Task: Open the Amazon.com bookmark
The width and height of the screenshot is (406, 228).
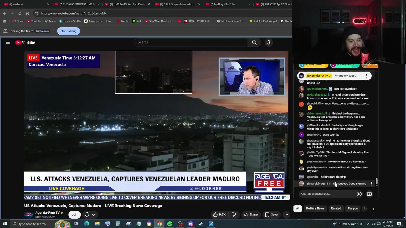Action: (98, 21)
